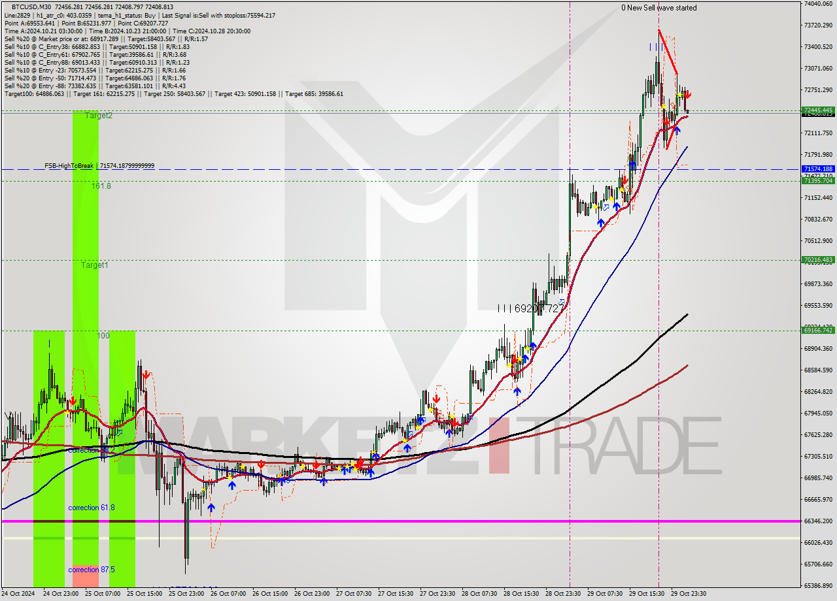Select the '161.8' Fibonacci level label
Viewport: 837px width, 601px height.
(x=101, y=186)
